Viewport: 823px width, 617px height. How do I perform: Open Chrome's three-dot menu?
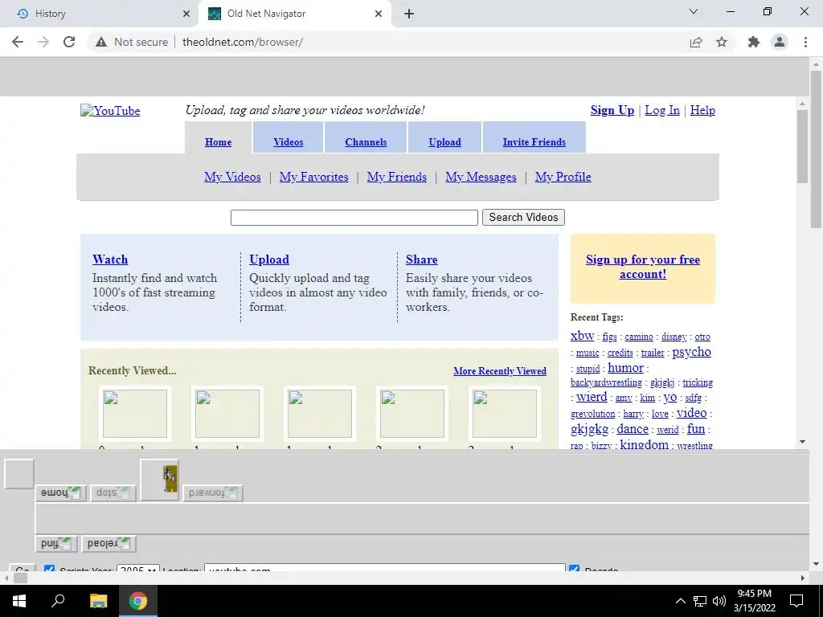coord(805,42)
